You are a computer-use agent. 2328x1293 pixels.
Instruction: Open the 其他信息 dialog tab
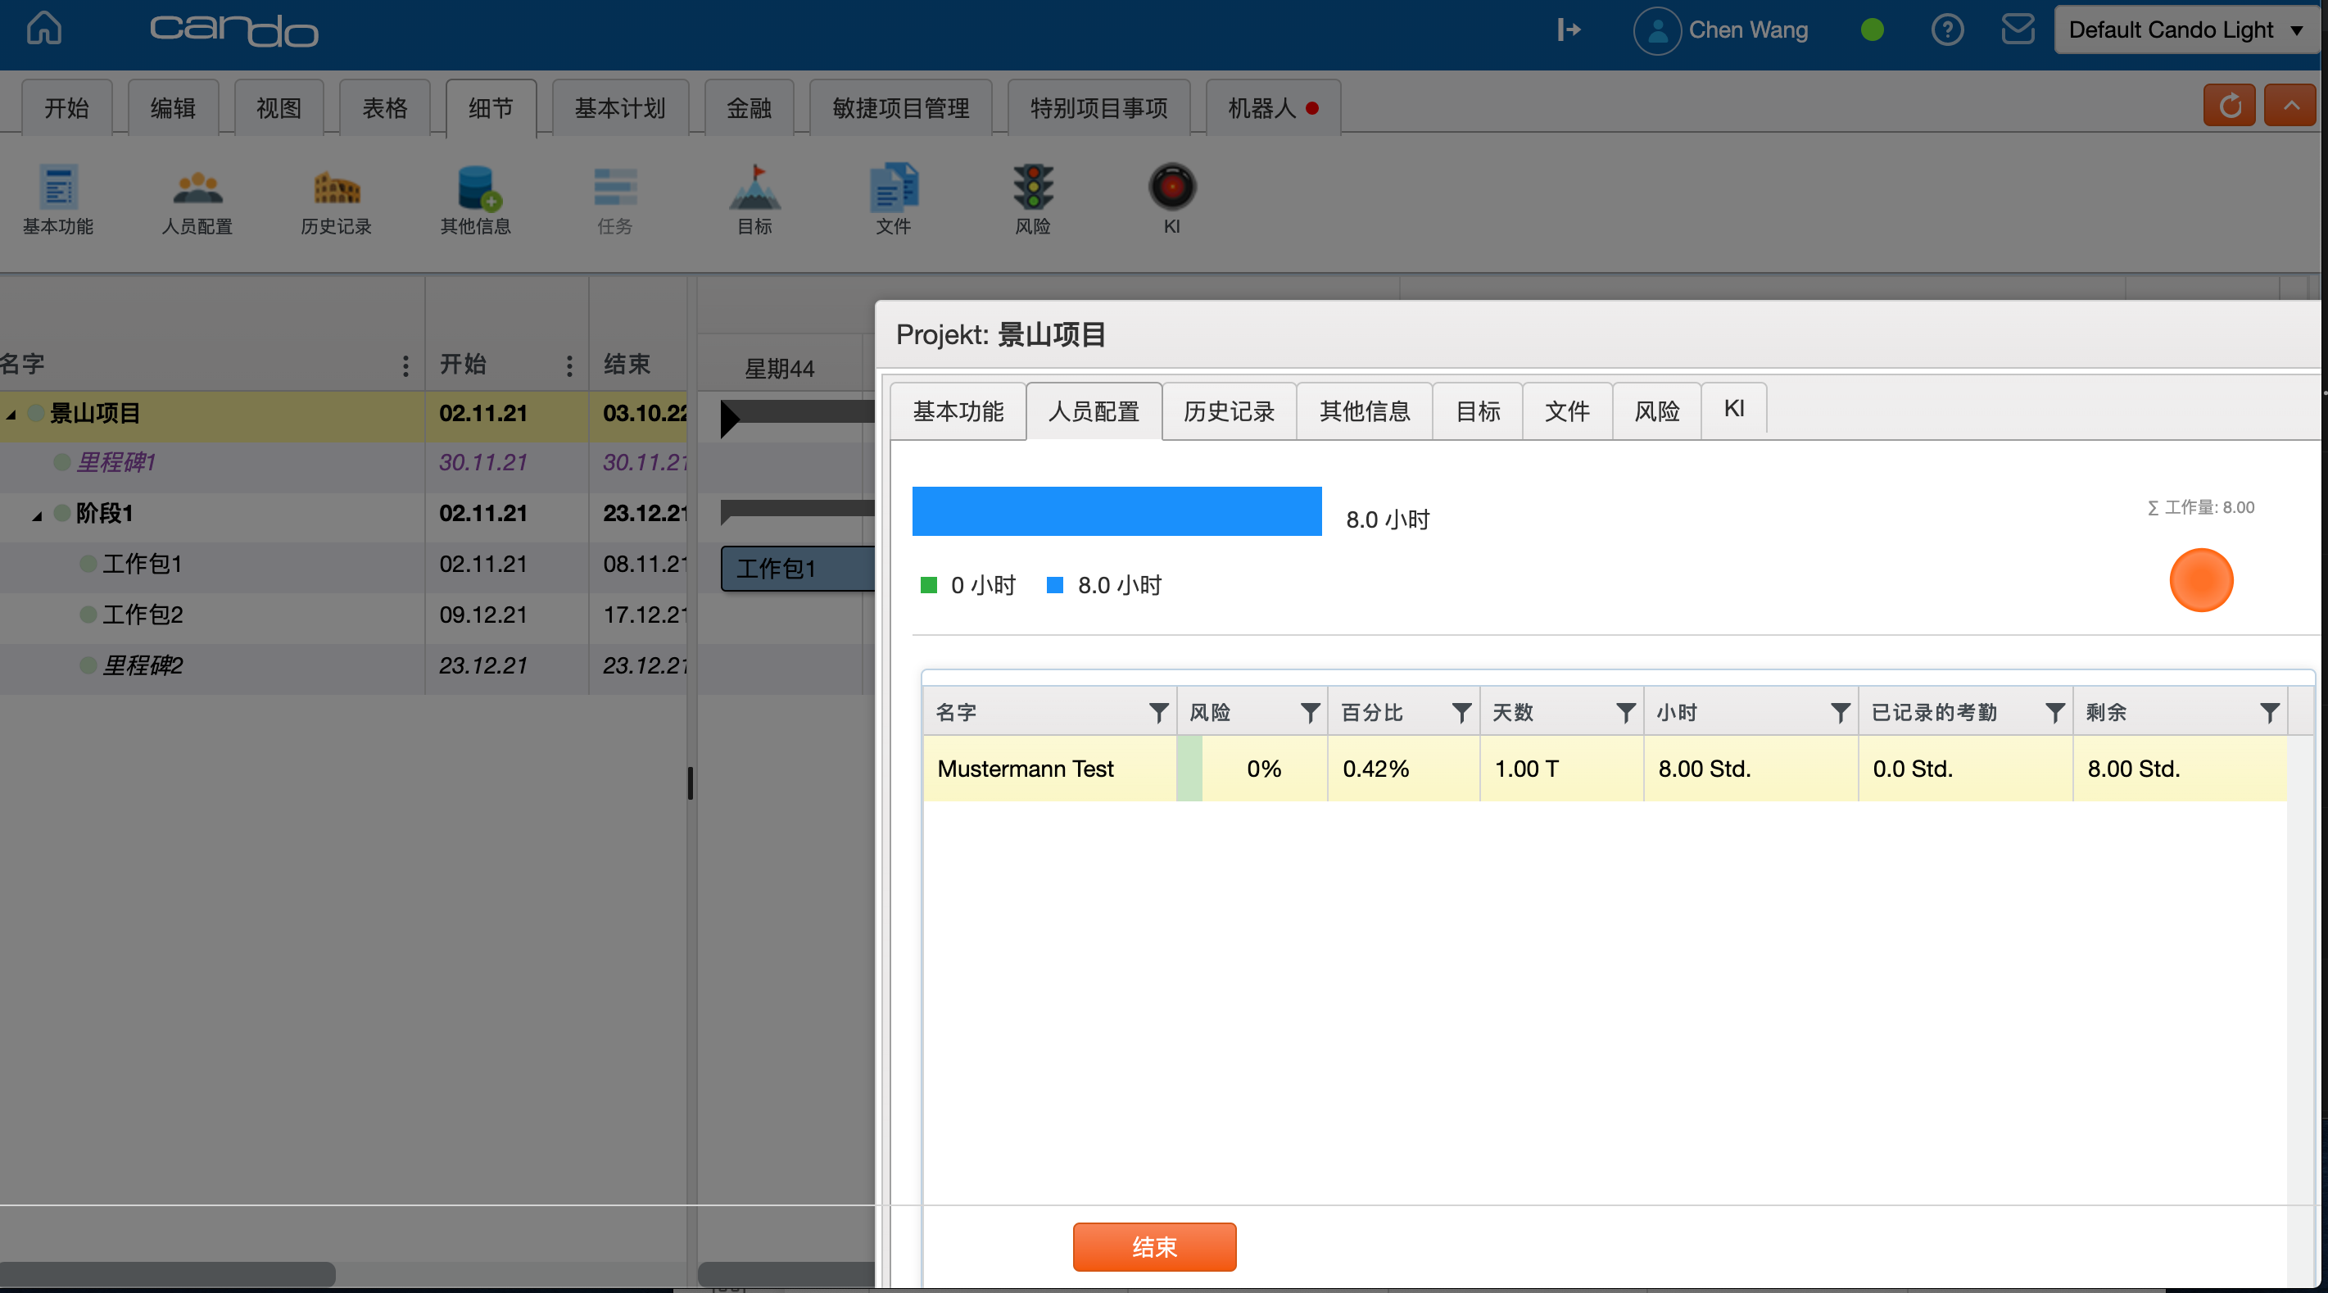pos(1365,411)
